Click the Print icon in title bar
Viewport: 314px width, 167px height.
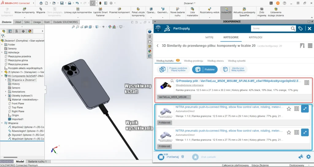click(x=70, y=3)
